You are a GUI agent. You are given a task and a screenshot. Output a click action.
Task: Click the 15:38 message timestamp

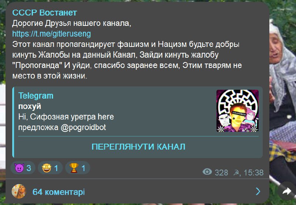click(253, 172)
